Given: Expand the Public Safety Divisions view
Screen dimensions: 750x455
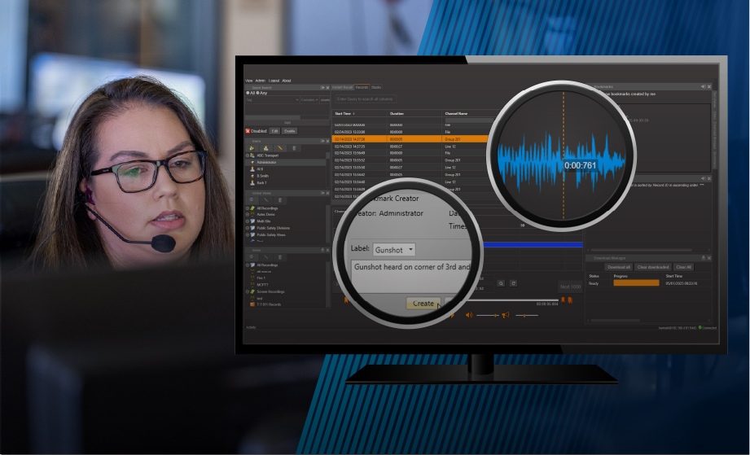Looking at the screenshot, I should pos(248,227).
